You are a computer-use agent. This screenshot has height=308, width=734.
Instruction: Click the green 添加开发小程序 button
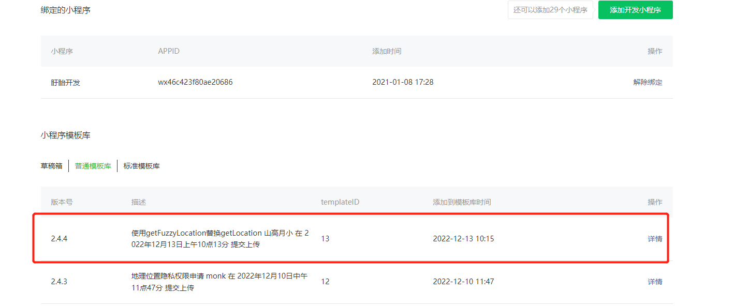click(635, 10)
